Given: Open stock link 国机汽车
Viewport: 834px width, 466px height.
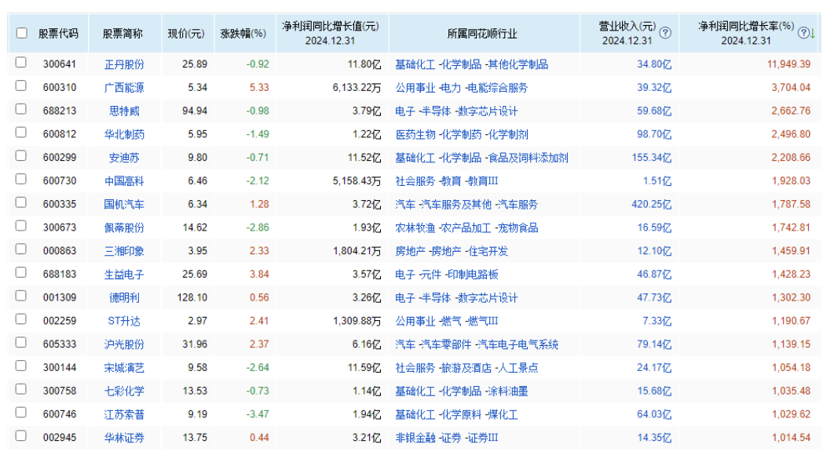Looking at the screenshot, I should pyautogui.click(x=124, y=205).
